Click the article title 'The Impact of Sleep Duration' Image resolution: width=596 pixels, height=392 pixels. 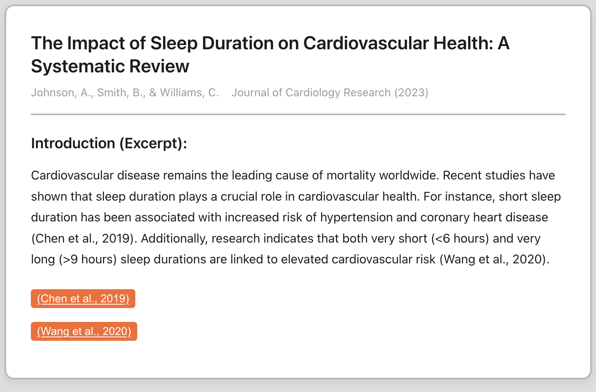(270, 43)
